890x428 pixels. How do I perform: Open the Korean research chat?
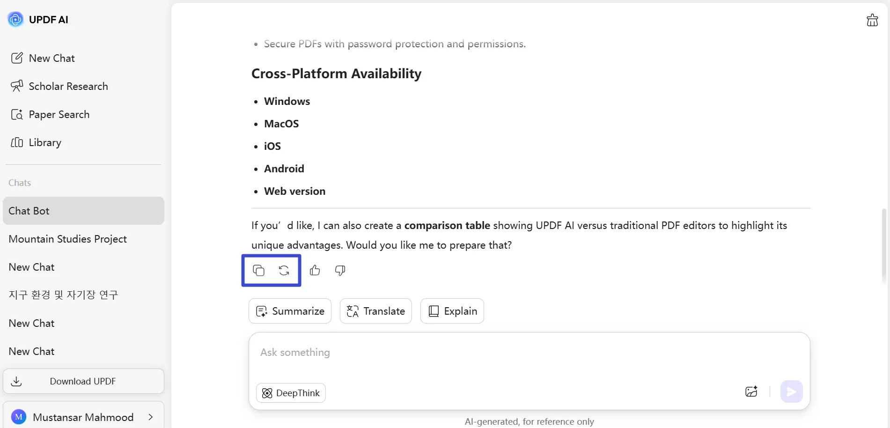(63, 295)
